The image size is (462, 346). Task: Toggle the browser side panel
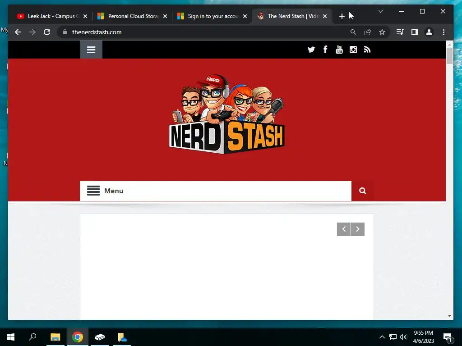pos(414,32)
